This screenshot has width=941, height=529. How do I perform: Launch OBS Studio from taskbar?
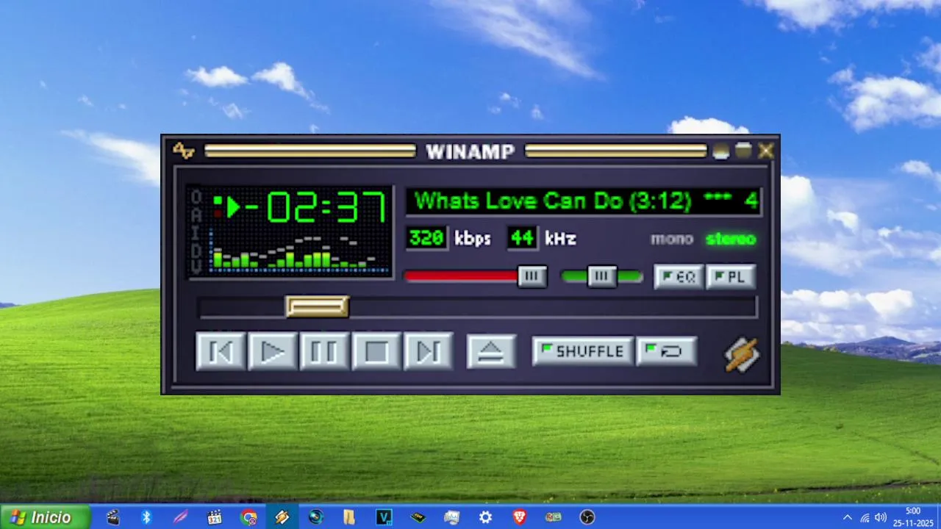pos(587,517)
